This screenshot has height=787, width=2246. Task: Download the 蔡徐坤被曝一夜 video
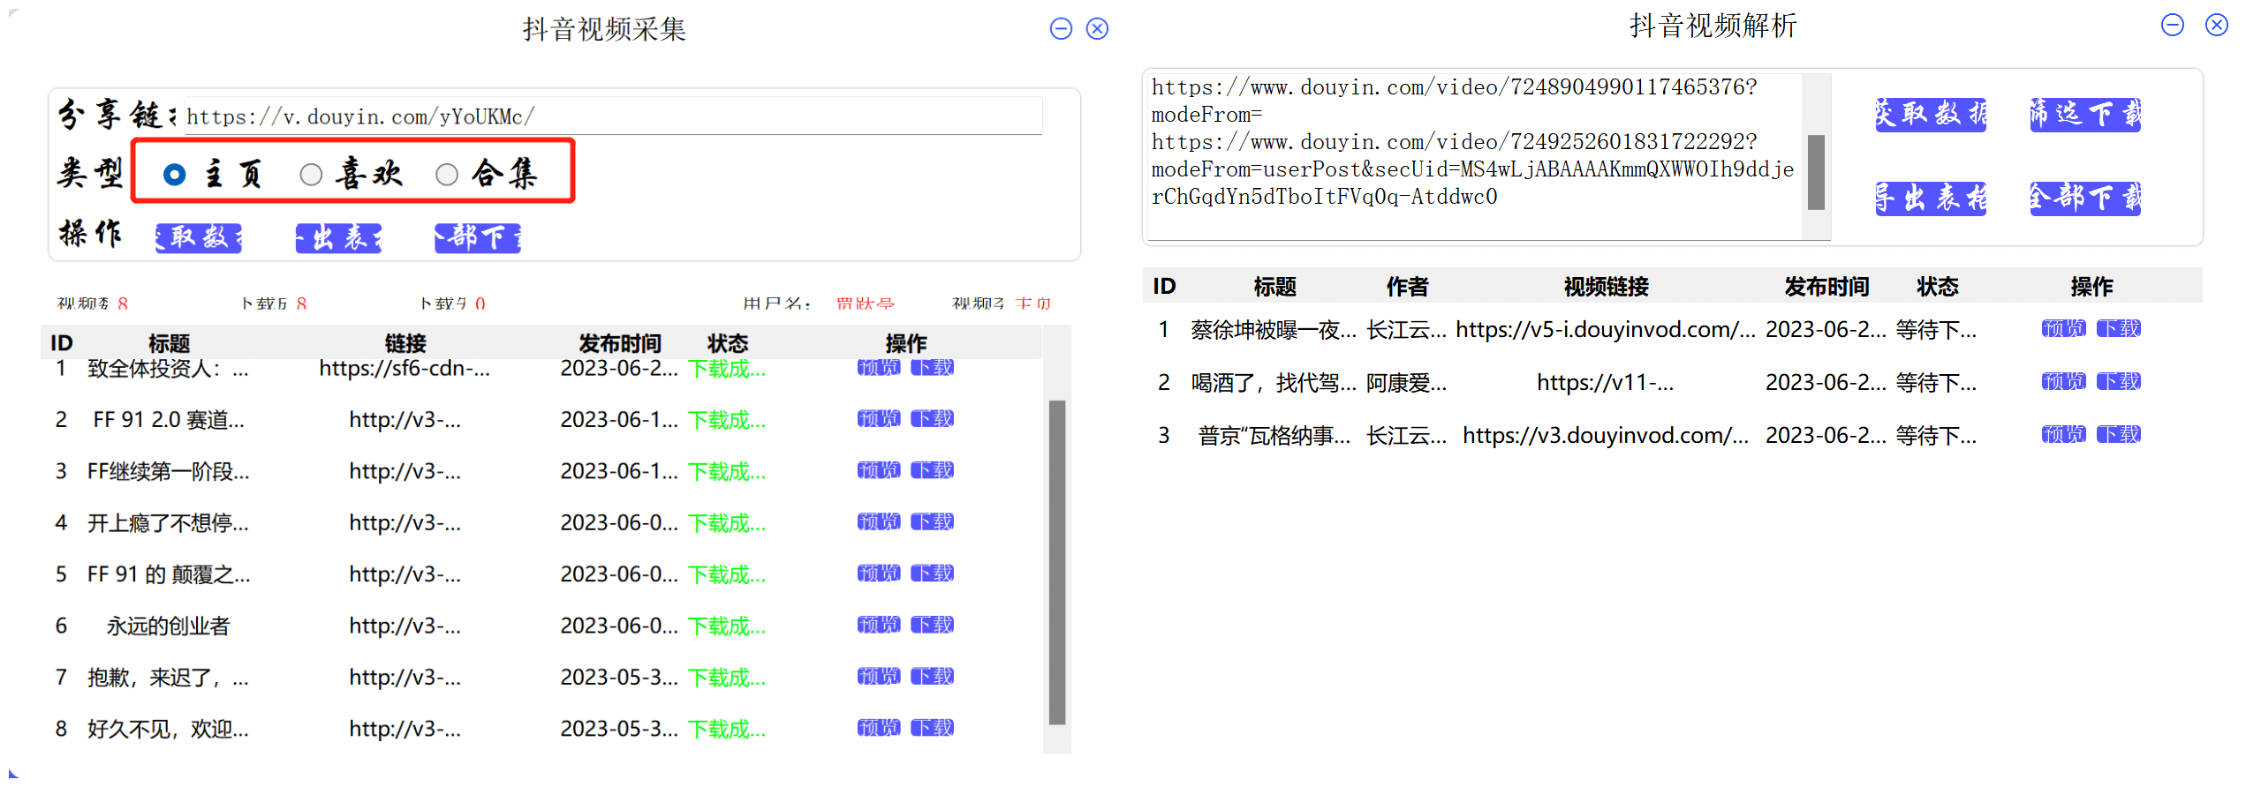(x=2118, y=329)
